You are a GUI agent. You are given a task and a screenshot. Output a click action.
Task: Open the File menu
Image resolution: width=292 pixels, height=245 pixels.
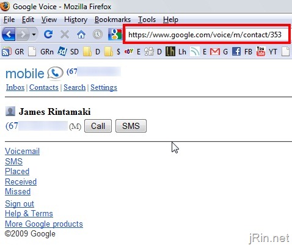[x=9, y=20]
